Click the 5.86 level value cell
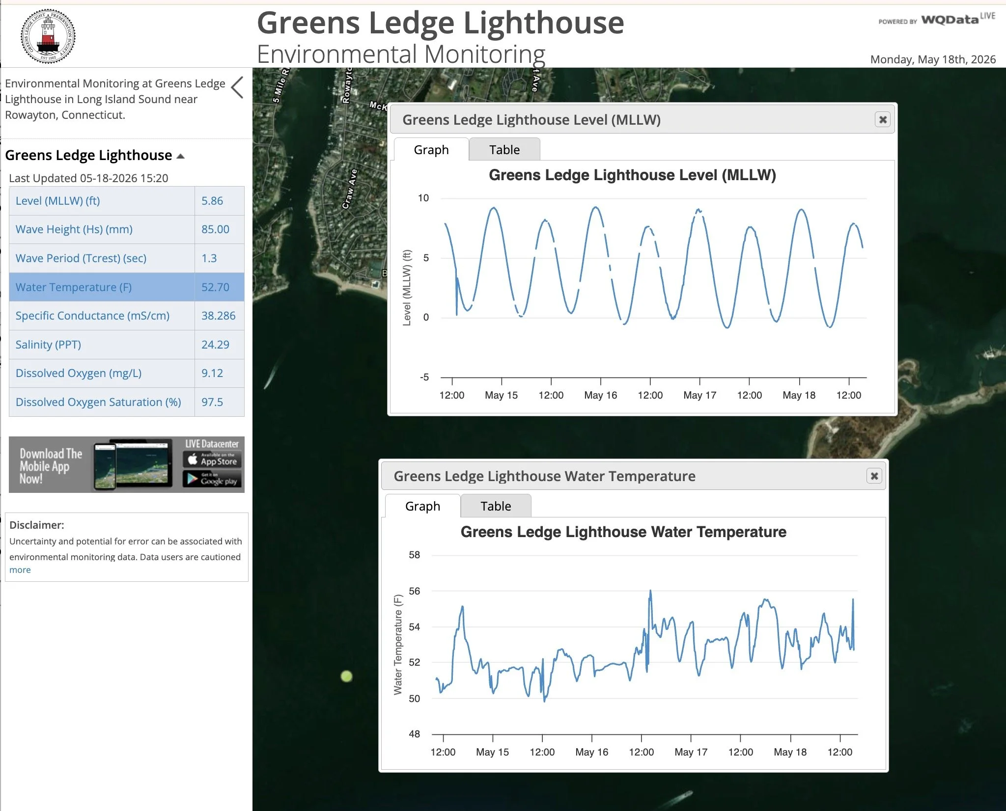Viewport: 1006px width, 811px height. pos(220,201)
